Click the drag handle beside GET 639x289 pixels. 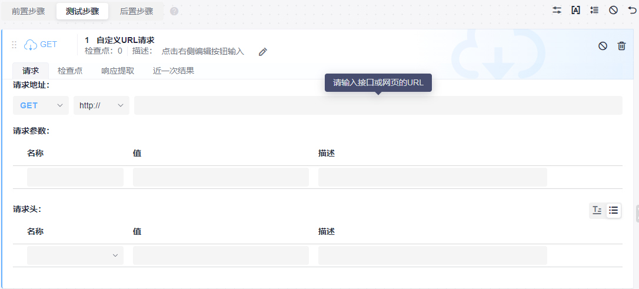tap(14, 45)
